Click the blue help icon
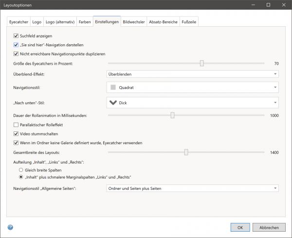 pyautogui.click(x=10, y=227)
